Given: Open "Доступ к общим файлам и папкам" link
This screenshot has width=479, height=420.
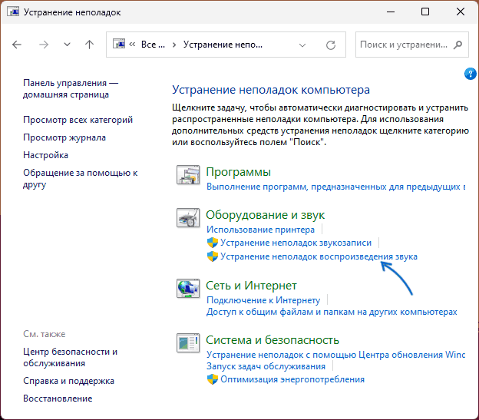Looking at the screenshot, I should pyautogui.click(x=332, y=312).
